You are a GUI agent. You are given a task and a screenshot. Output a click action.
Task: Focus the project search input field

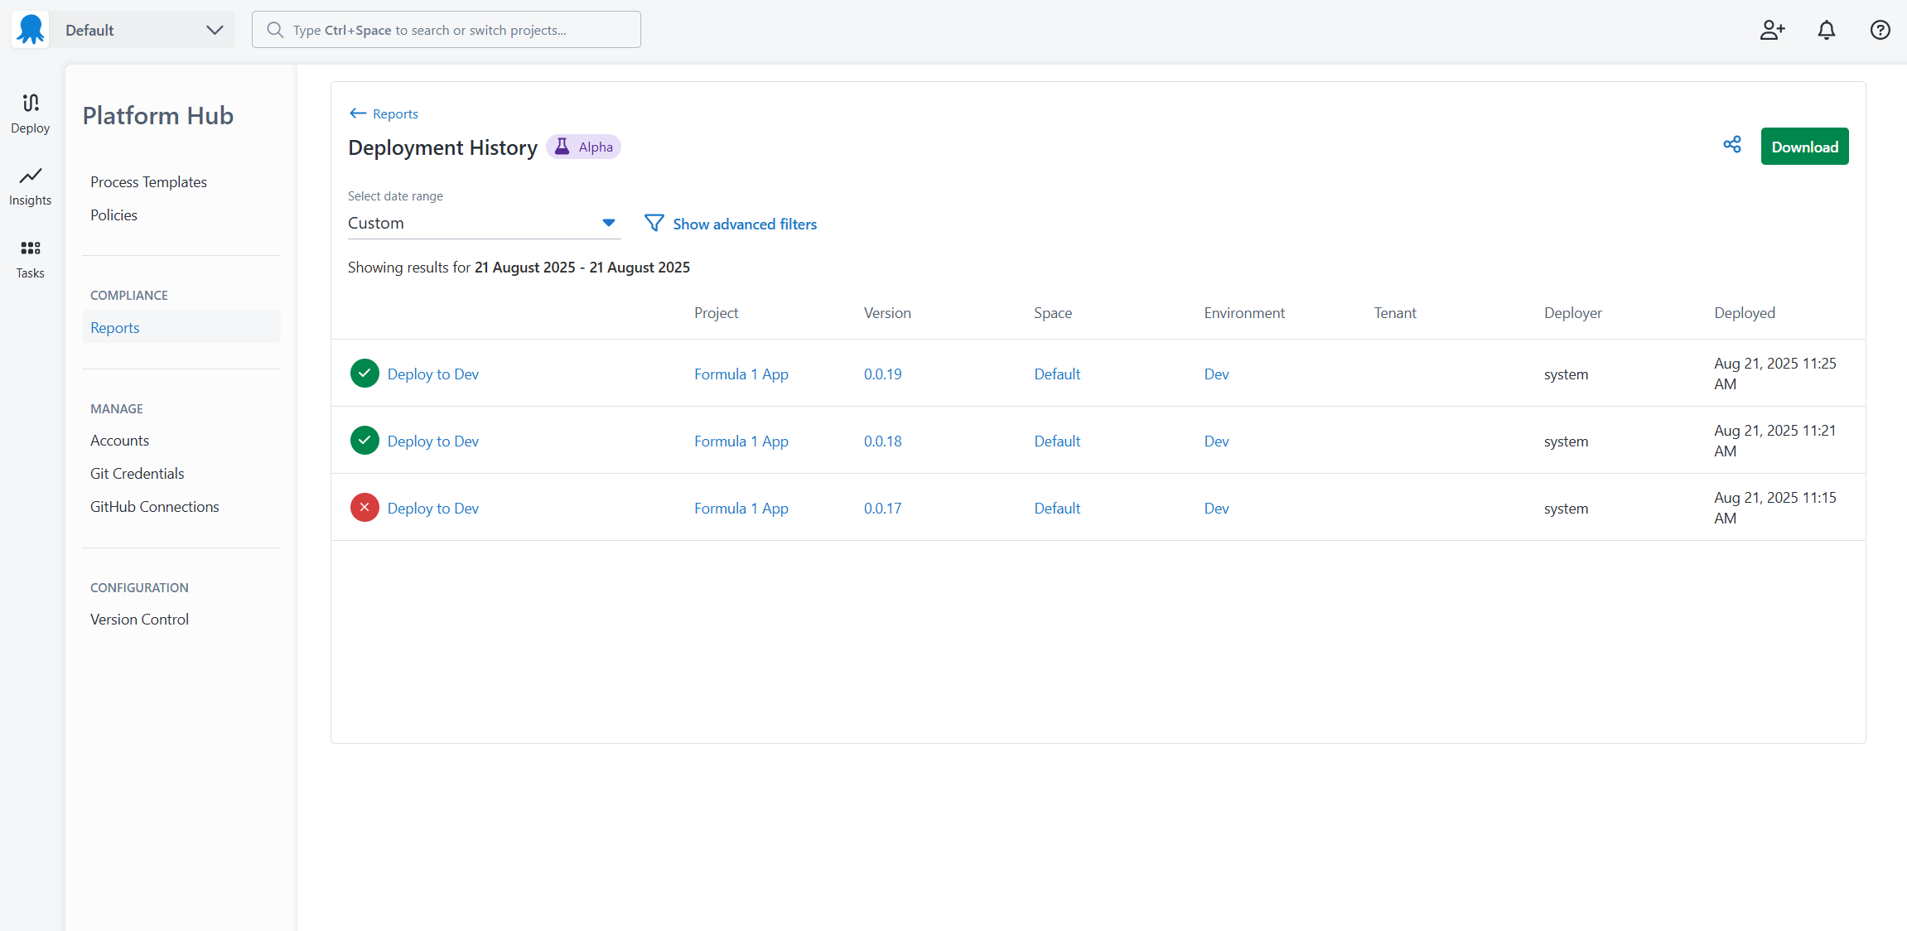tap(447, 30)
